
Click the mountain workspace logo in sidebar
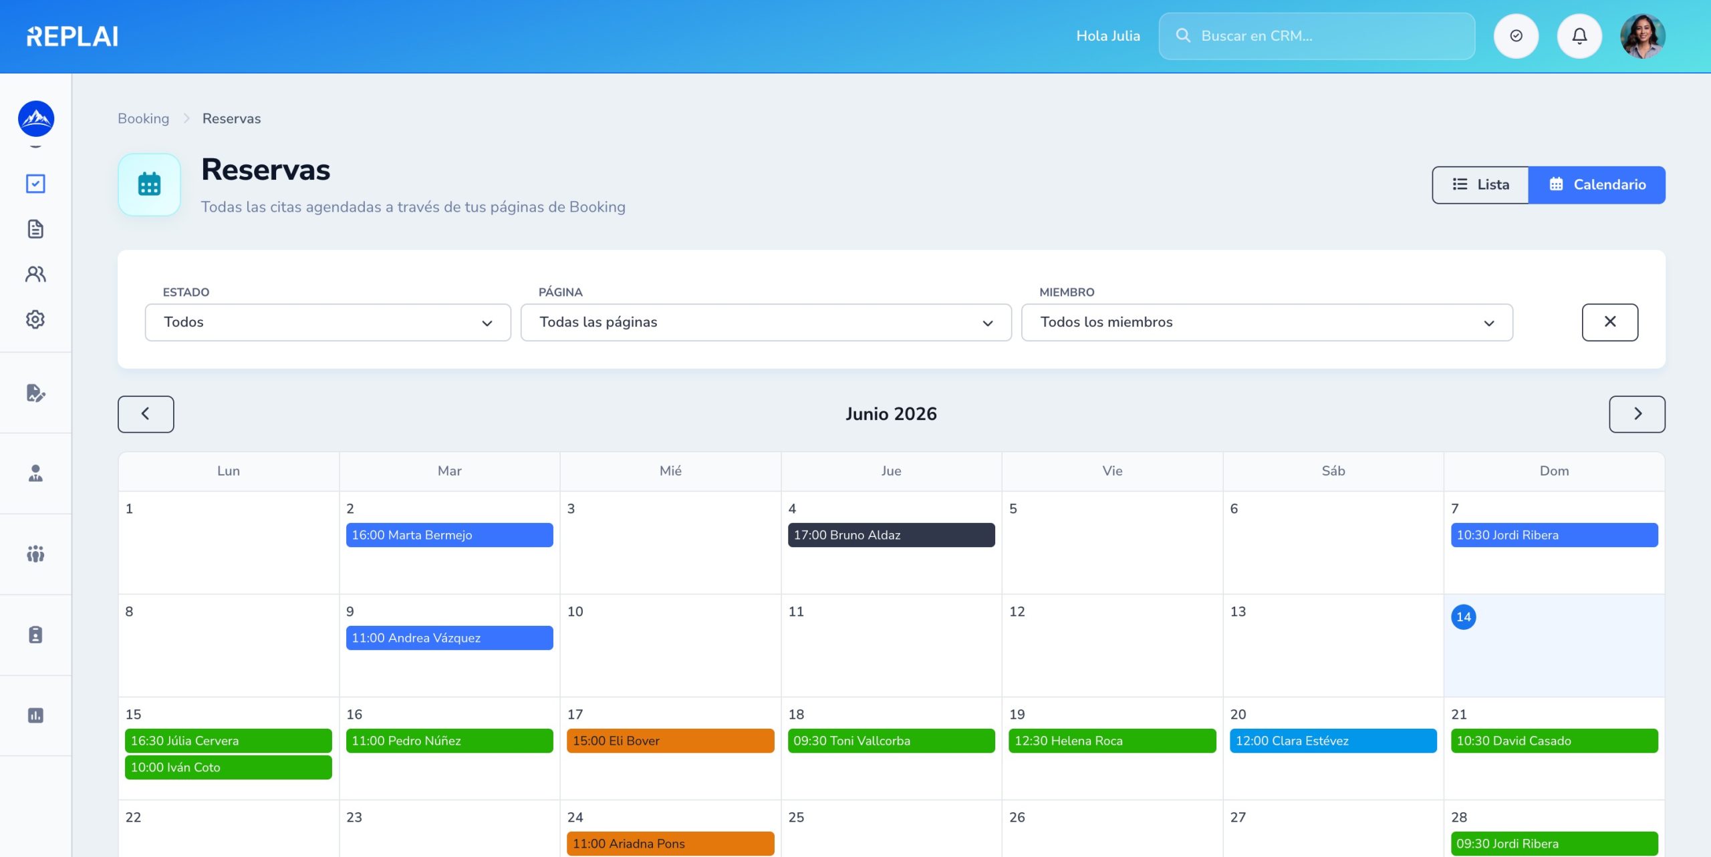pos(36,119)
